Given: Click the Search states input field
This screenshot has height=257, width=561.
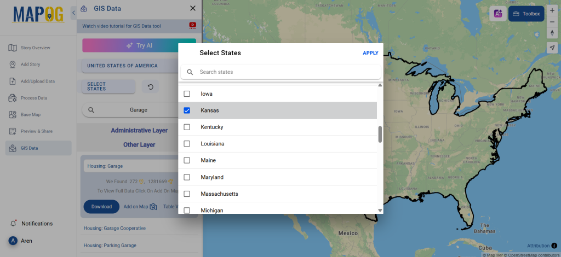Looking at the screenshot, I should [x=285, y=72].
